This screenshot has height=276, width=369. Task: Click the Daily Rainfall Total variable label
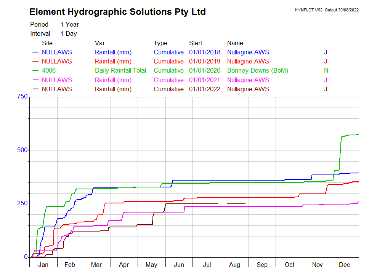tap(120, 71)
